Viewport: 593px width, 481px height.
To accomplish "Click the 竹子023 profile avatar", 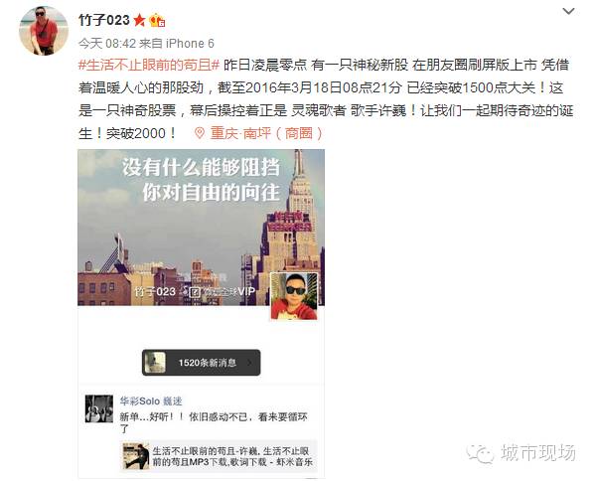I will click(x=44, y=31).
